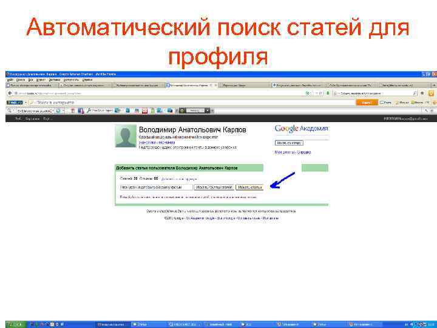Click the search articles input field
The height and width of the screenshot is (328, 437).
tap(157, 187)
